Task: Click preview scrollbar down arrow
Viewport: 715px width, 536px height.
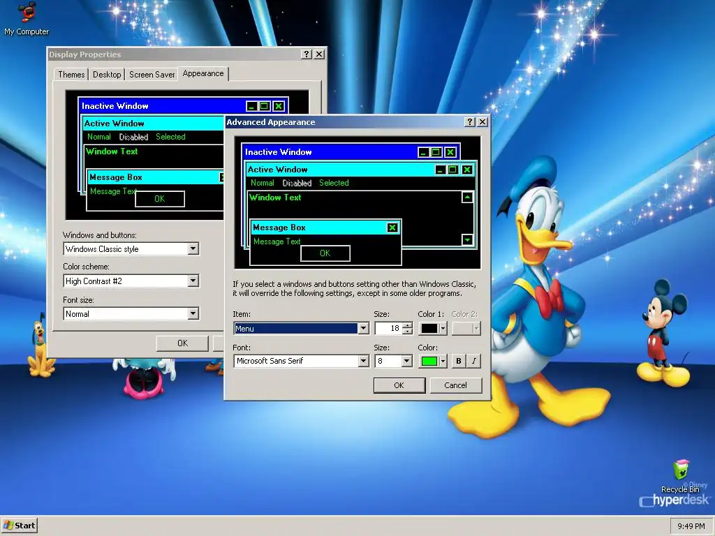Action: pos(467,240)
